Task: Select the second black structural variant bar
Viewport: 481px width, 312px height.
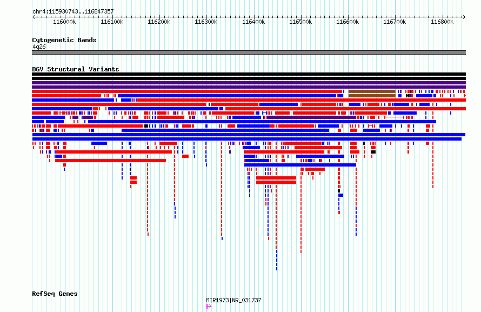Action: click(249, 78)
